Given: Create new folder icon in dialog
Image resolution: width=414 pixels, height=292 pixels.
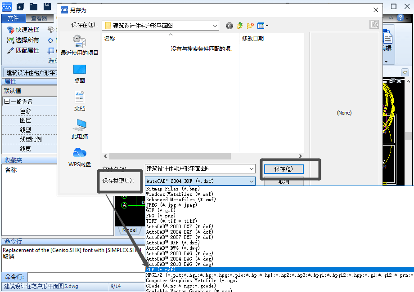Looking at the screenshot, I should pyautogui.click(x=250, y=26).
